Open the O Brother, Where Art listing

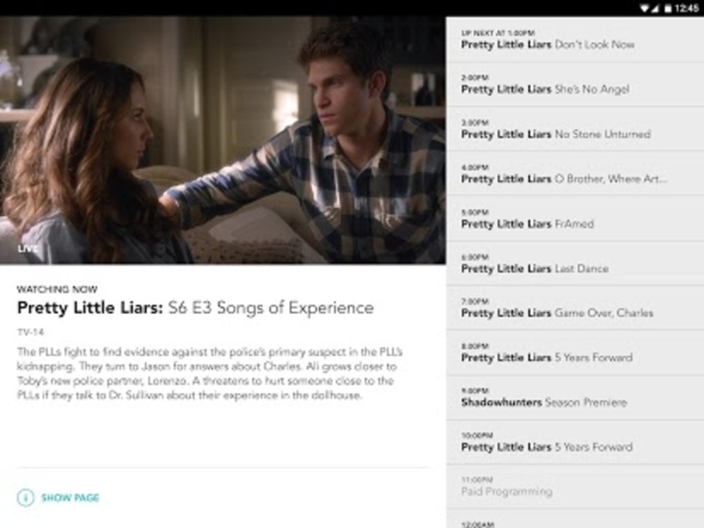(x=575, y=174)
